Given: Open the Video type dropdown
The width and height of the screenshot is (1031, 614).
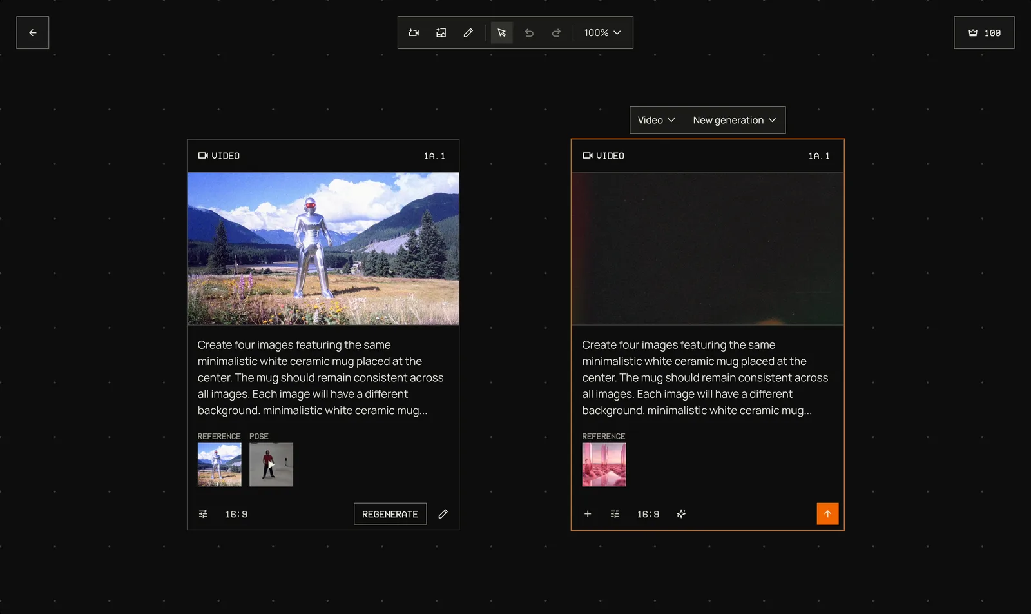Looking at the screenshot, I should tap(656, 120).
